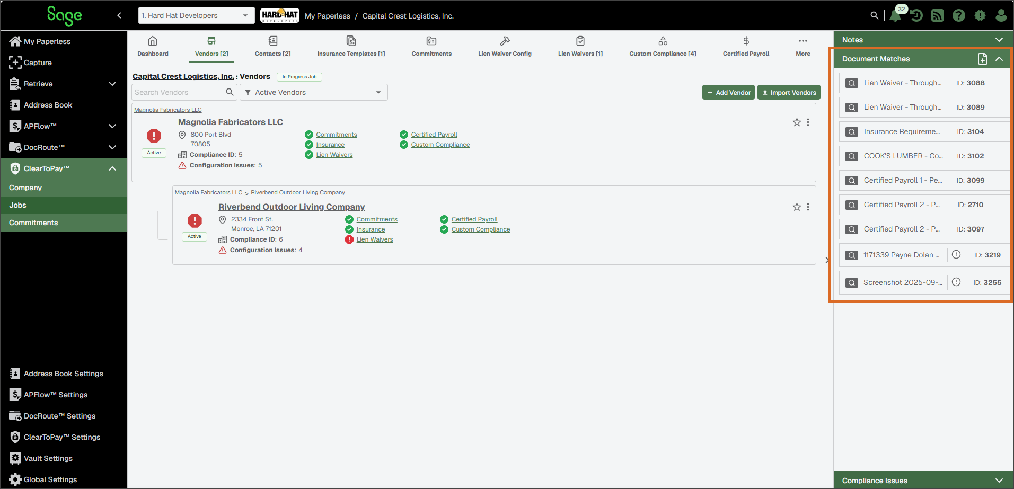The height and width of the screenshot is (489, 1014).
Task: Favorite Riverbend Outdoor Living Company with star
Action: [x=797, y=207]
